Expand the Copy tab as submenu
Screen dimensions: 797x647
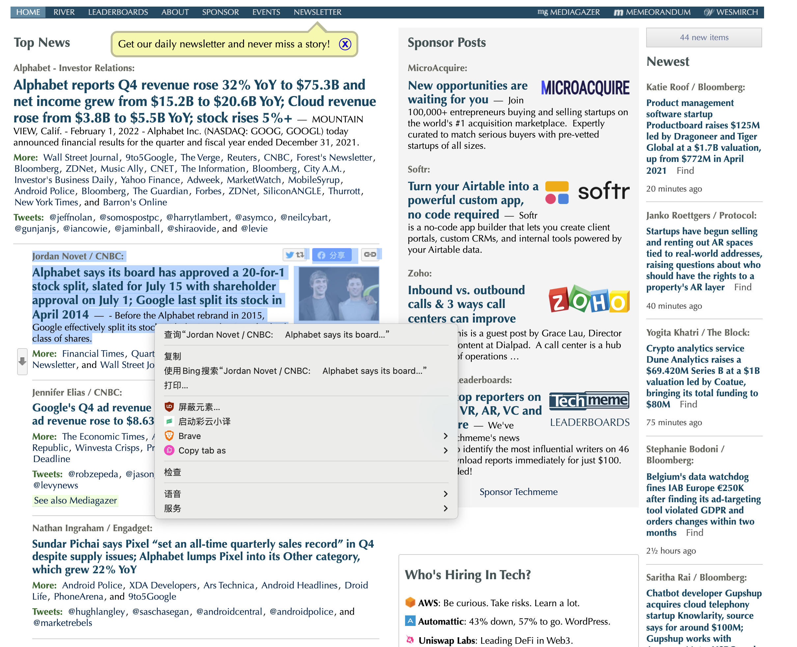445,450
